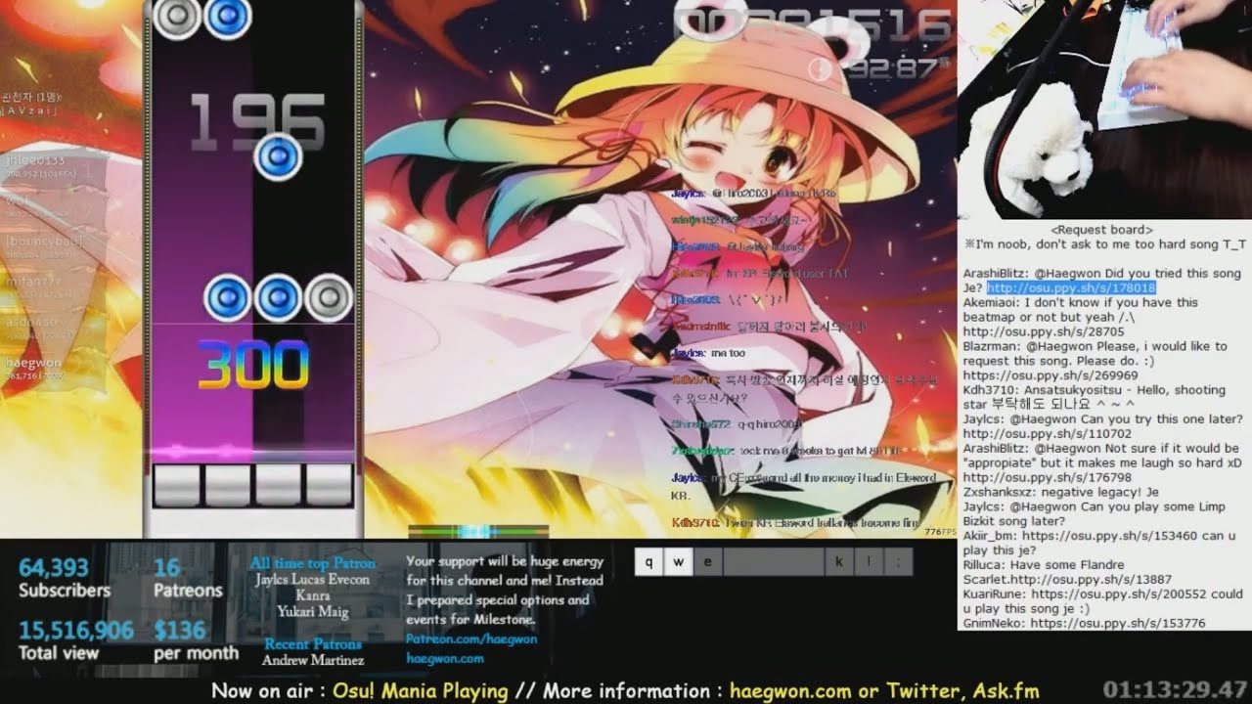Image resolution: width=1252 pixels, height=704 pixels.
Task: Open the osu.ppy.sh/s/176798 beatmap link
Action: pyautogui.click(x=1048, y=477)
